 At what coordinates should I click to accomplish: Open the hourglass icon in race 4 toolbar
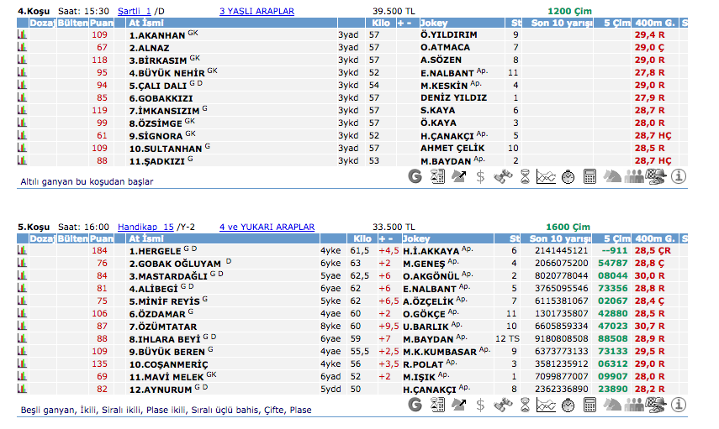(525, 176)
